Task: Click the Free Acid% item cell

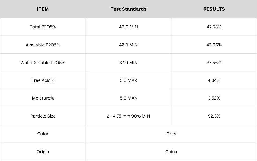Action: (x=43, y=80)
